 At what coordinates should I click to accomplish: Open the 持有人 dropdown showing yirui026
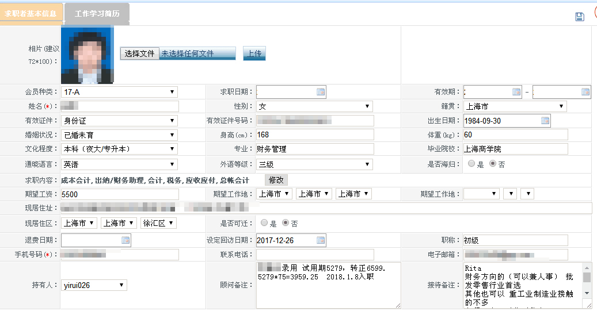coord(94,285)
